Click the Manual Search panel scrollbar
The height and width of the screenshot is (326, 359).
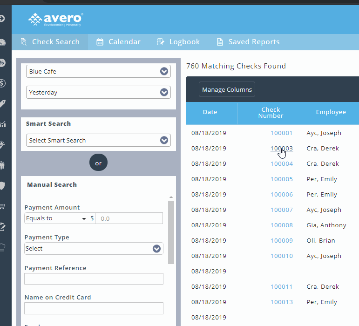[x=171, y=233]
